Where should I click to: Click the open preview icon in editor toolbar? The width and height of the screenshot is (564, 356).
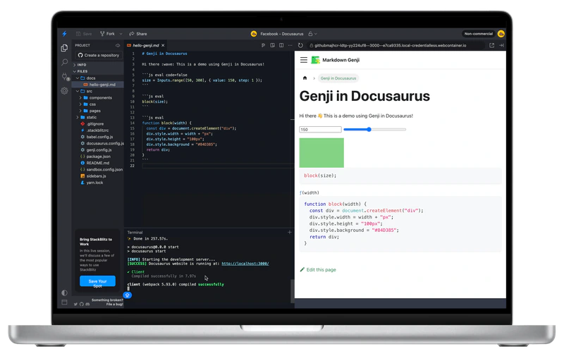272,45
